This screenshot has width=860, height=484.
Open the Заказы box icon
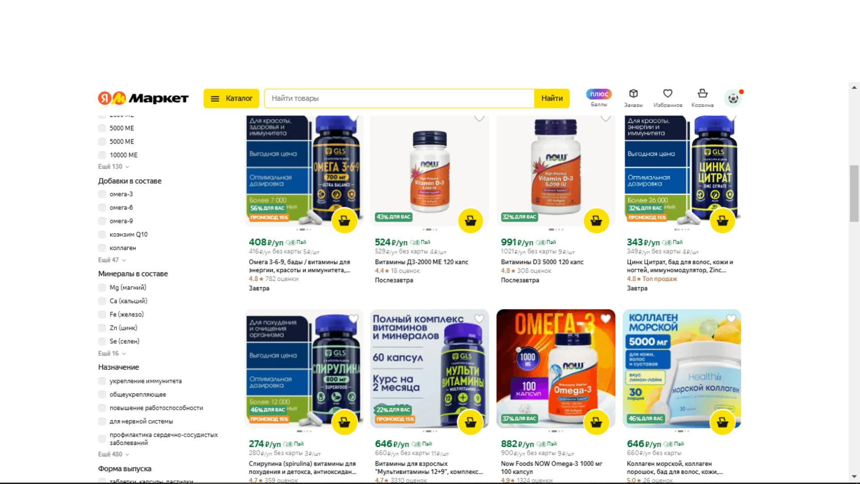[x=633, y=98]
